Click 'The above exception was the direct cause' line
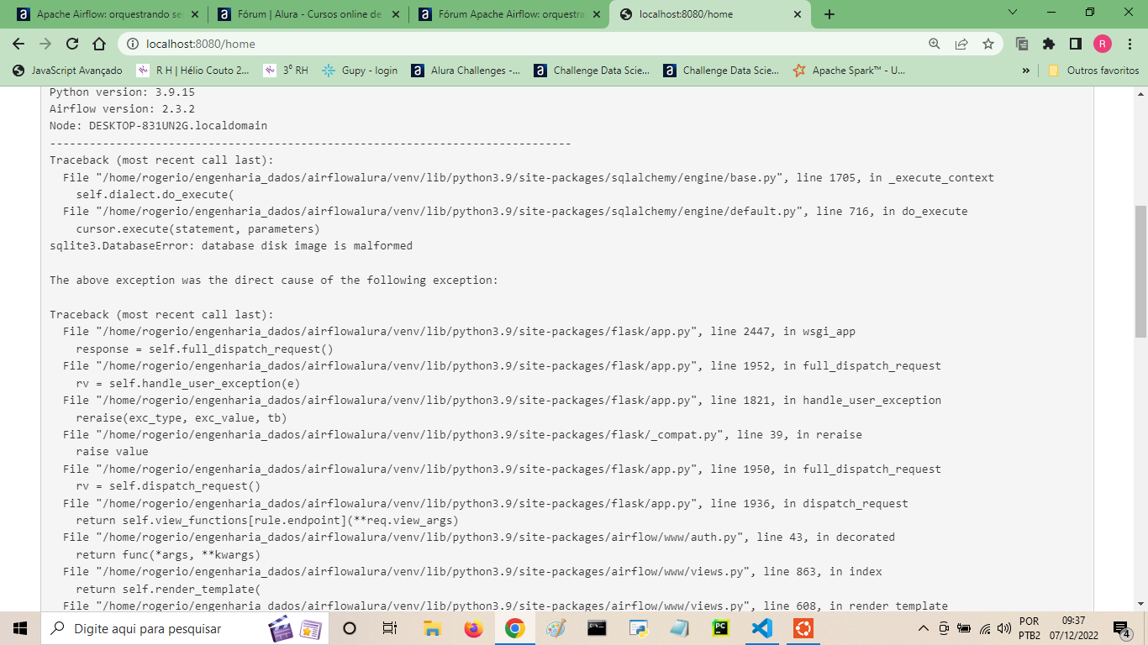Image resolution: width=1148 pixels, height=645 pixels. pos(273,280)
